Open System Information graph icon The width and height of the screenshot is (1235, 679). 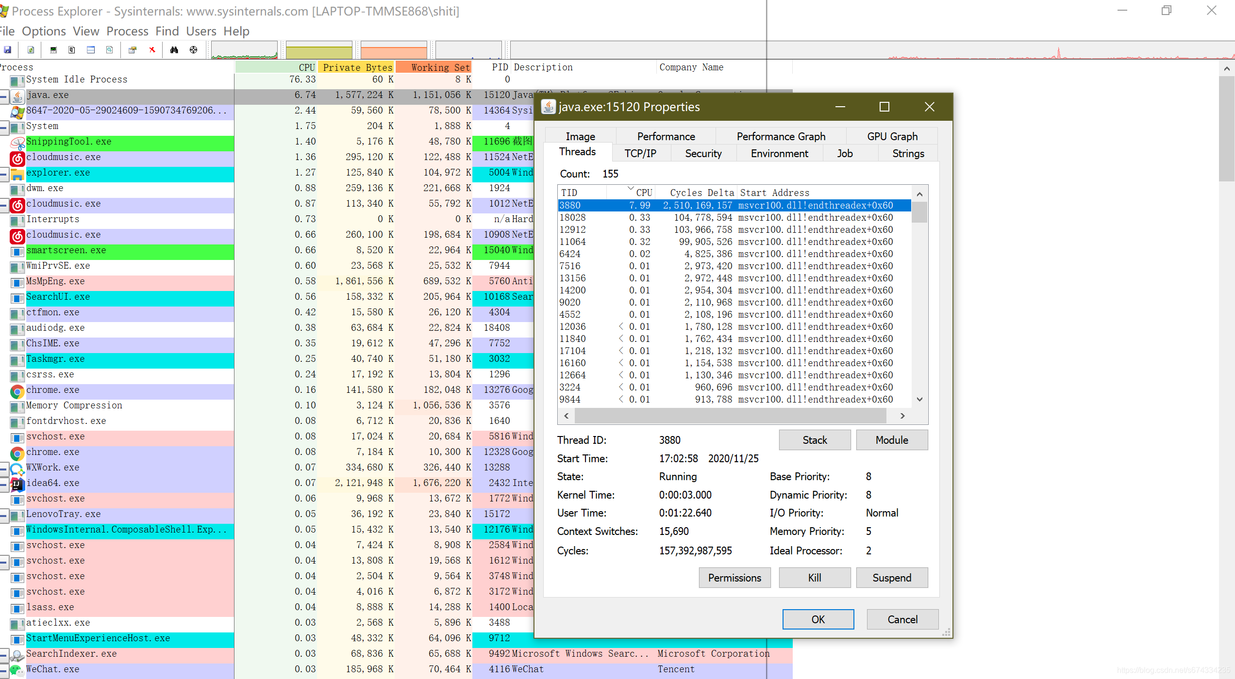pos(53,50)
